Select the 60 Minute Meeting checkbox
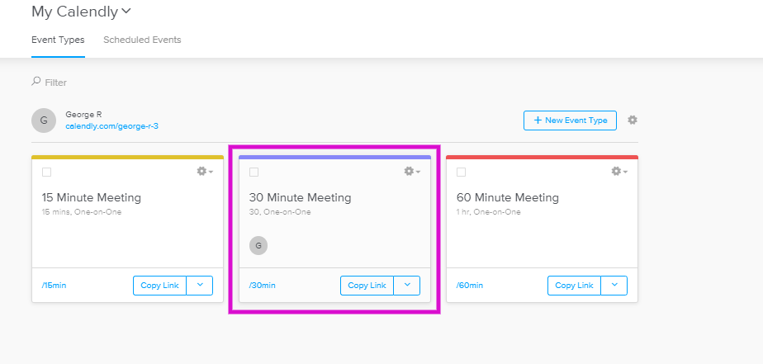Screen dimensions: 763x364 [462, 173]
